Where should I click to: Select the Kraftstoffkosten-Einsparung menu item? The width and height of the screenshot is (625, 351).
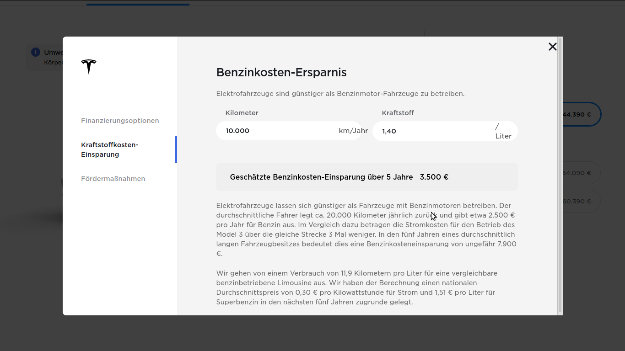[110, 149]
